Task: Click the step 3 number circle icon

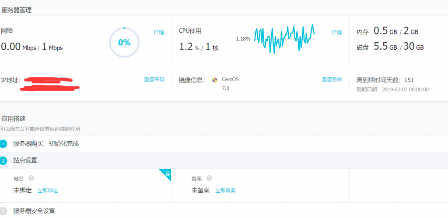Action: click(3, 211)
